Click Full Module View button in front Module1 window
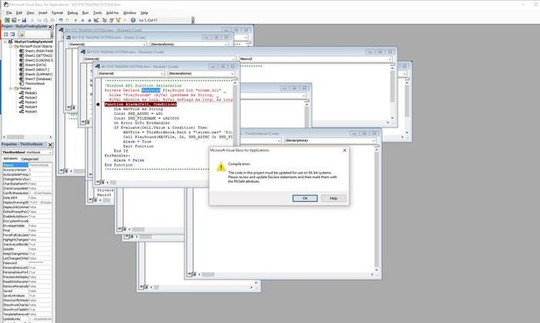 point(103,182)
